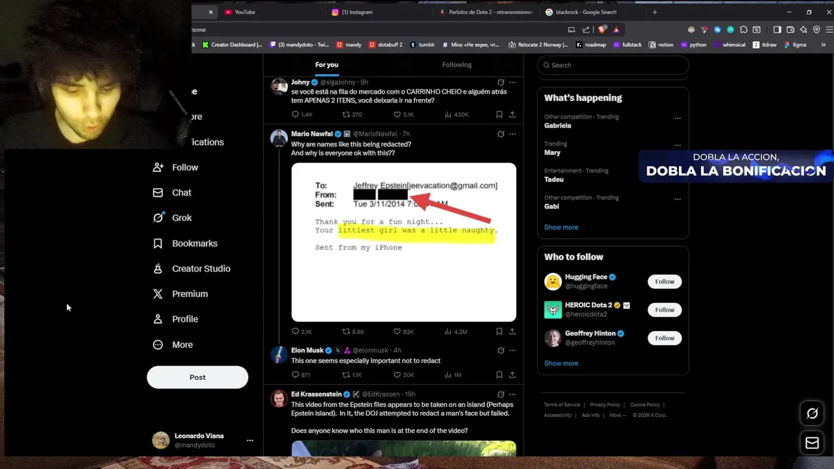The width and height of the screenshot is (834, 469).
Task: Open Grok explain on Mario Nawfal's post
Action: [500, 134]
